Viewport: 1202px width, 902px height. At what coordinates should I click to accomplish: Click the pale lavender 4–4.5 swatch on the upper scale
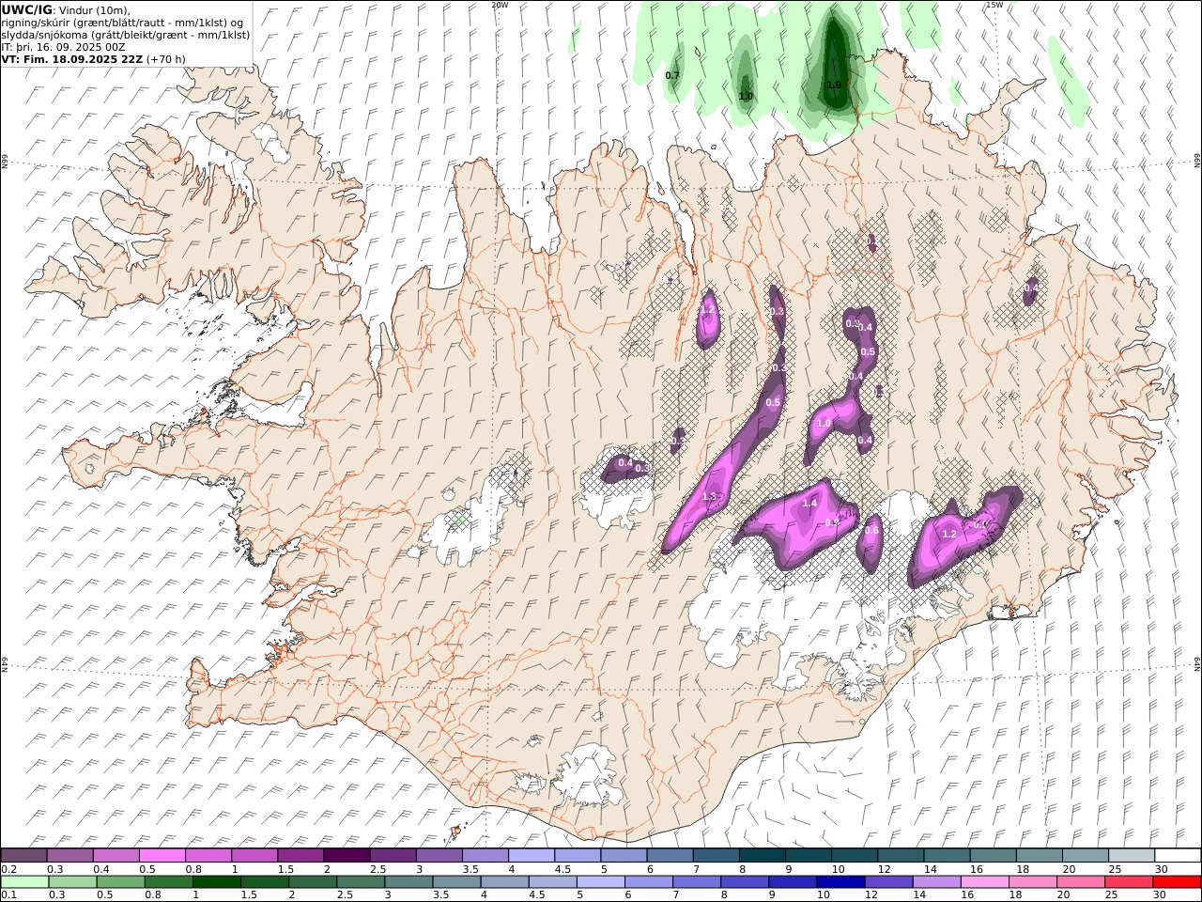point(531,856)
